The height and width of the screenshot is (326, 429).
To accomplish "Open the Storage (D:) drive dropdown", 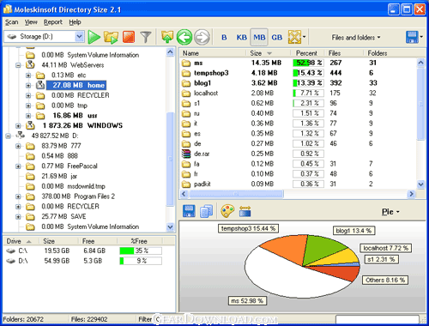I will 79,37.
